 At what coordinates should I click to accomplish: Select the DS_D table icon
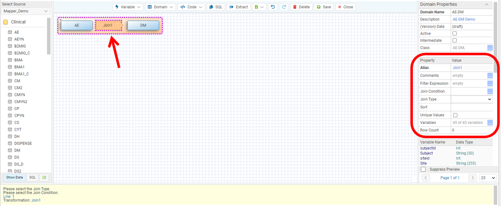click(x=10, y=164)
